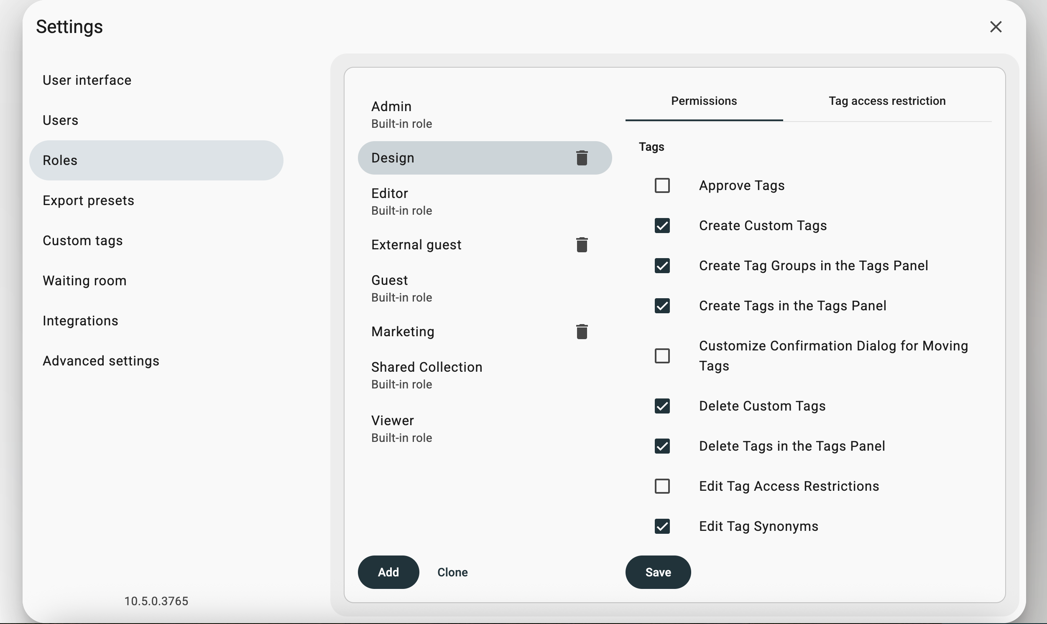
Task: Open the Permissions tab
Action: tap(704, 101)
